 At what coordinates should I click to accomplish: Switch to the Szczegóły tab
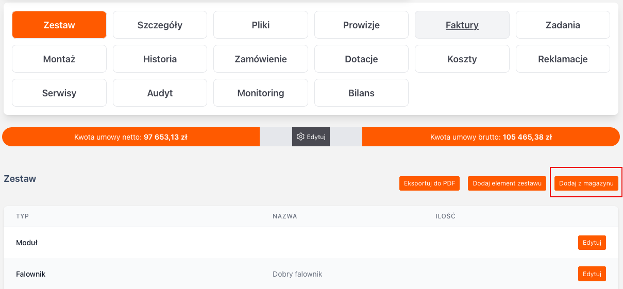coord(160,25)
